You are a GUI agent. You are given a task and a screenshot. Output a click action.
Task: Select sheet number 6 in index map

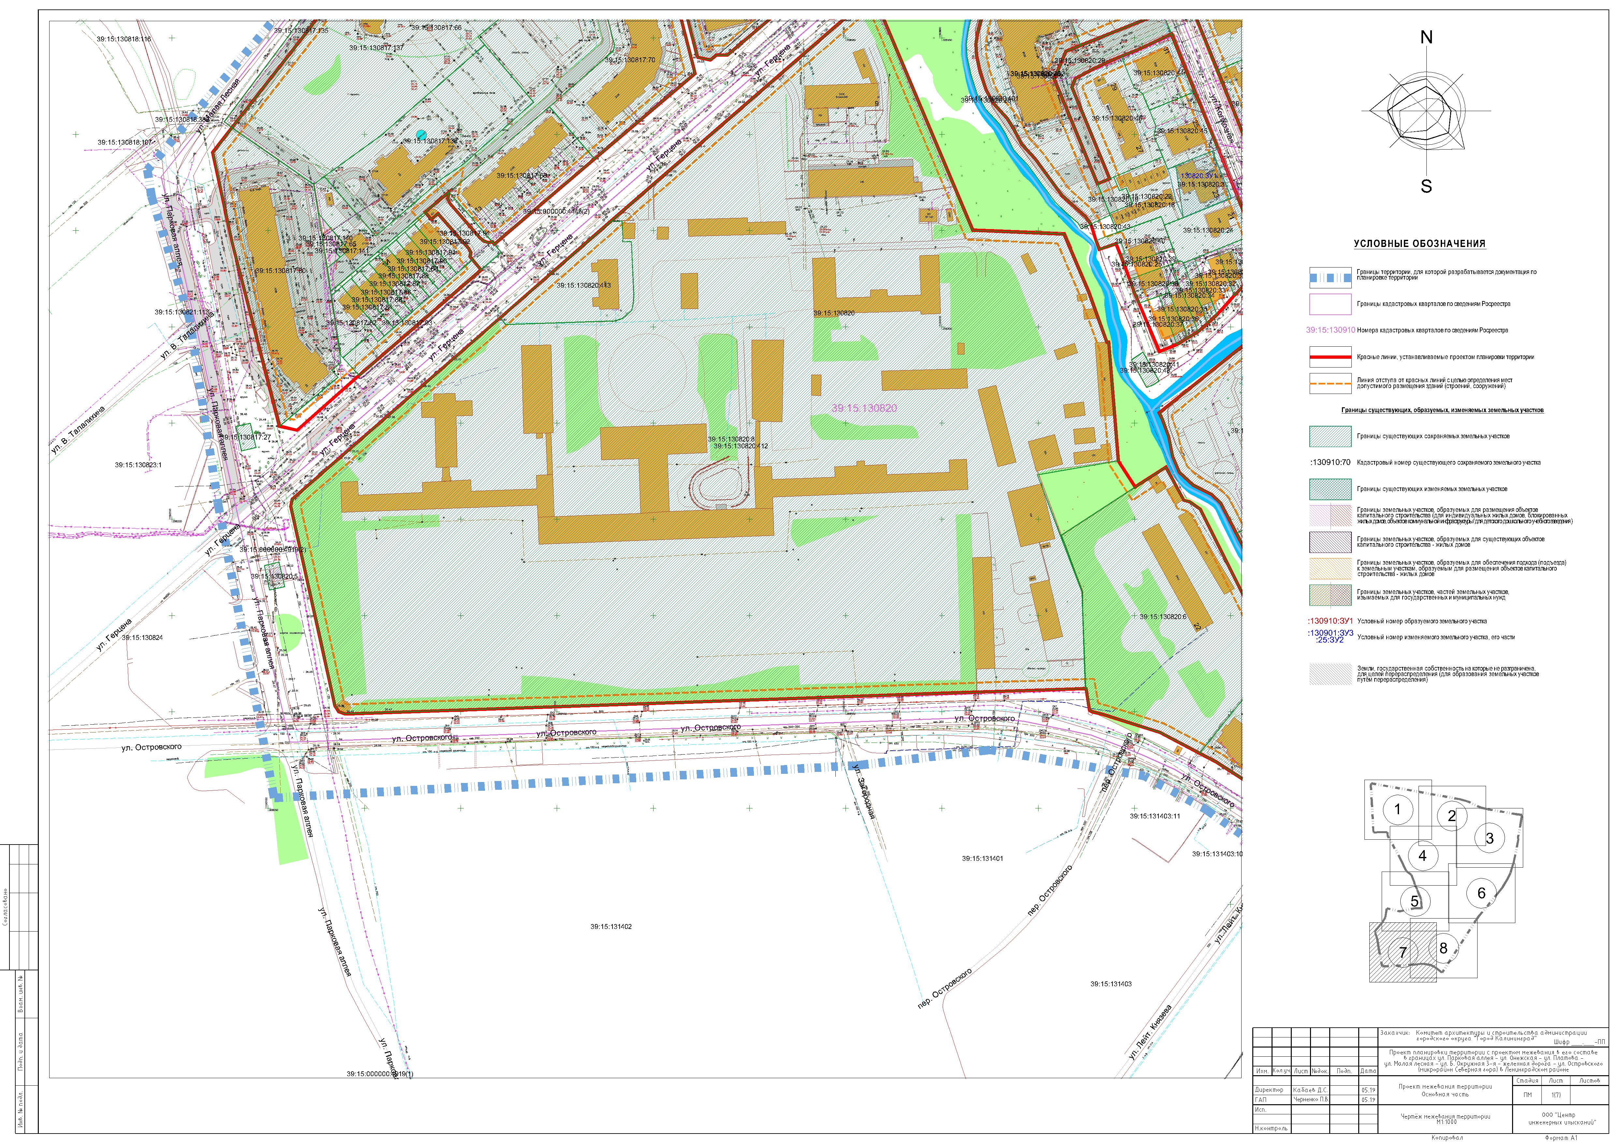[1481, 893]
